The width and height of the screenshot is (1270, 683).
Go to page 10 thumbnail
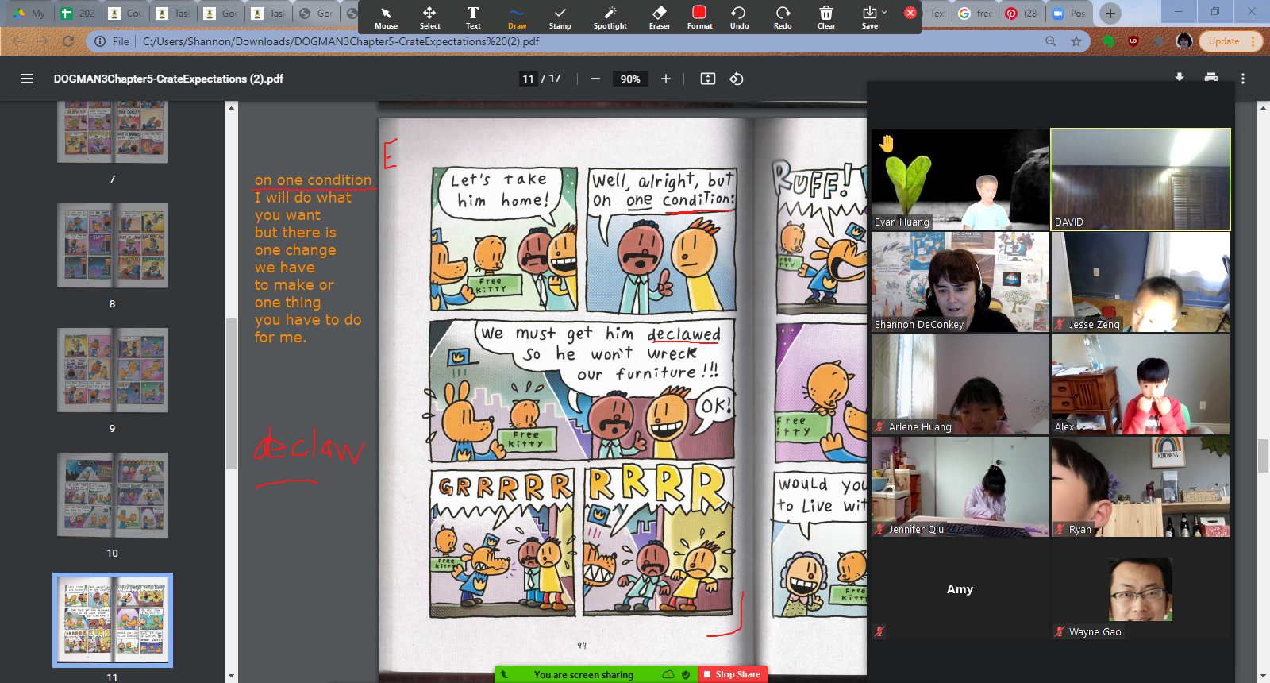click(x=113, y=495)
